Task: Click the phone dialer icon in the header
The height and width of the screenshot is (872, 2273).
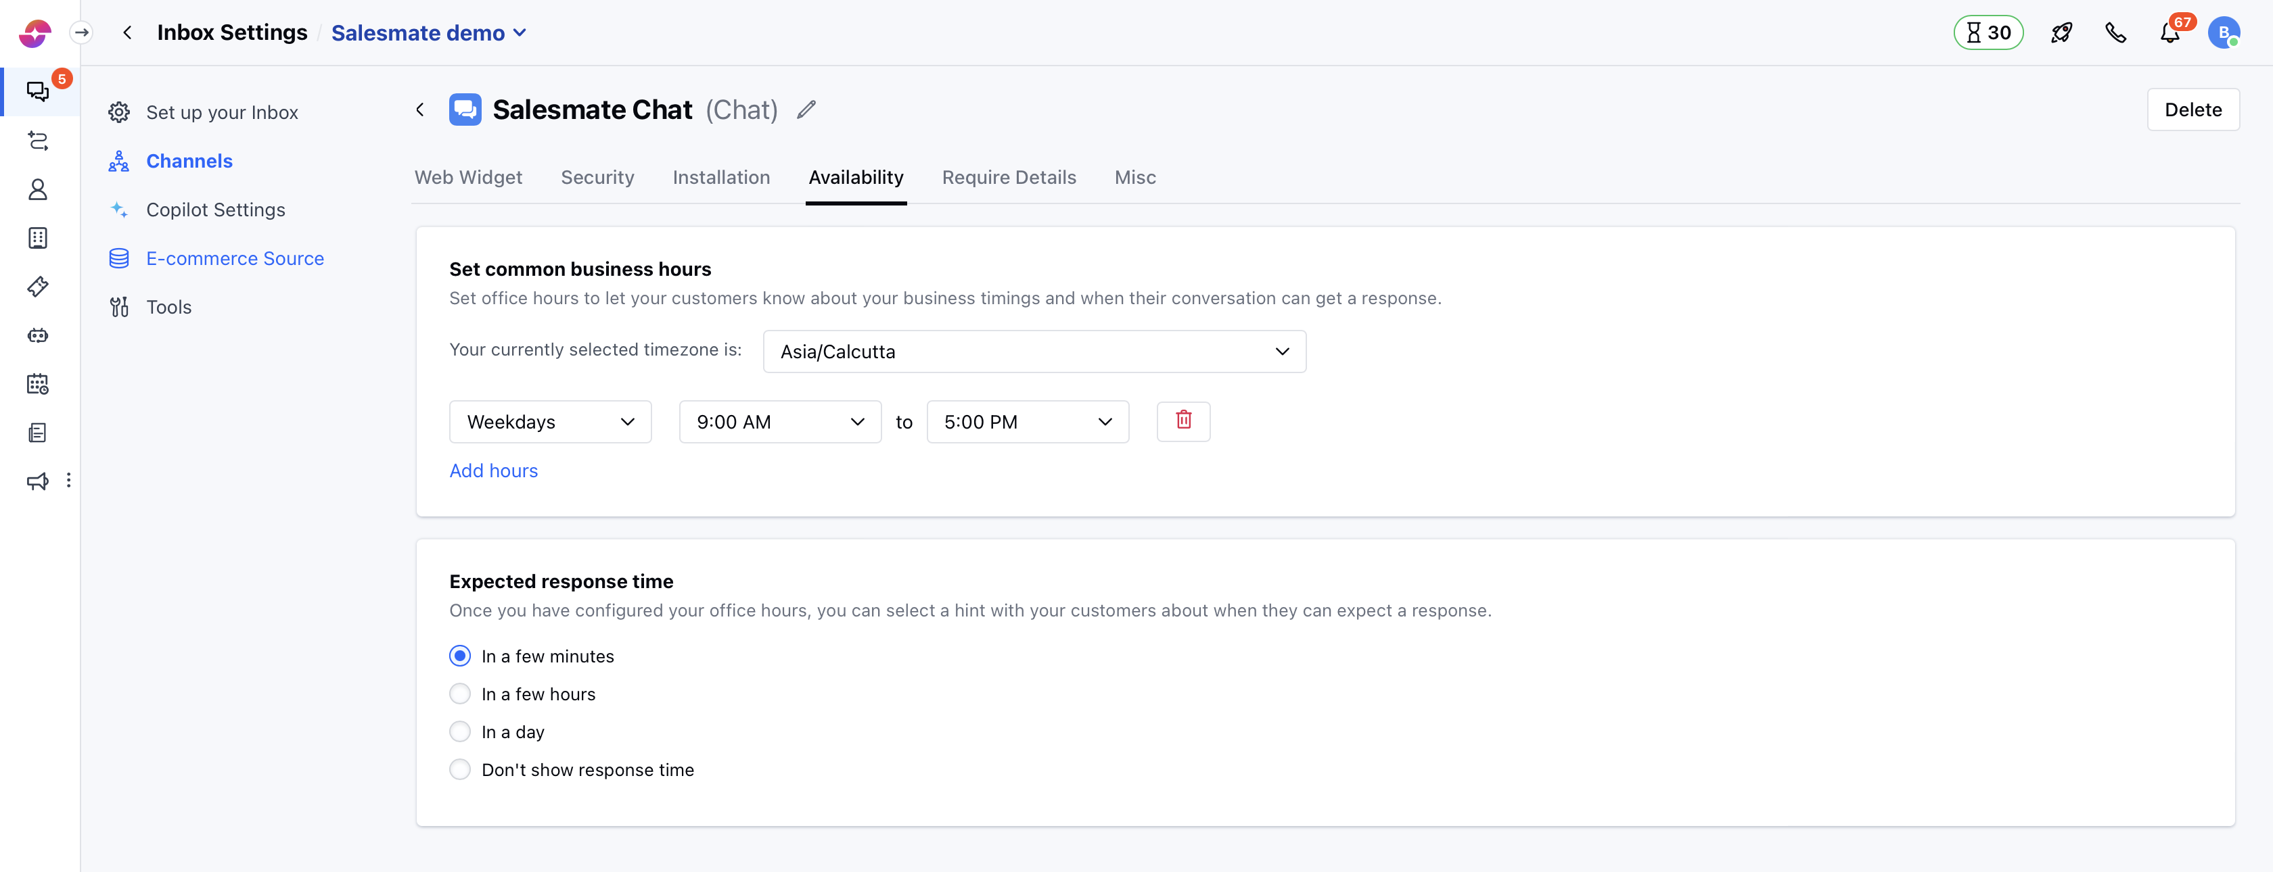Action: (x=2115, y=34)
